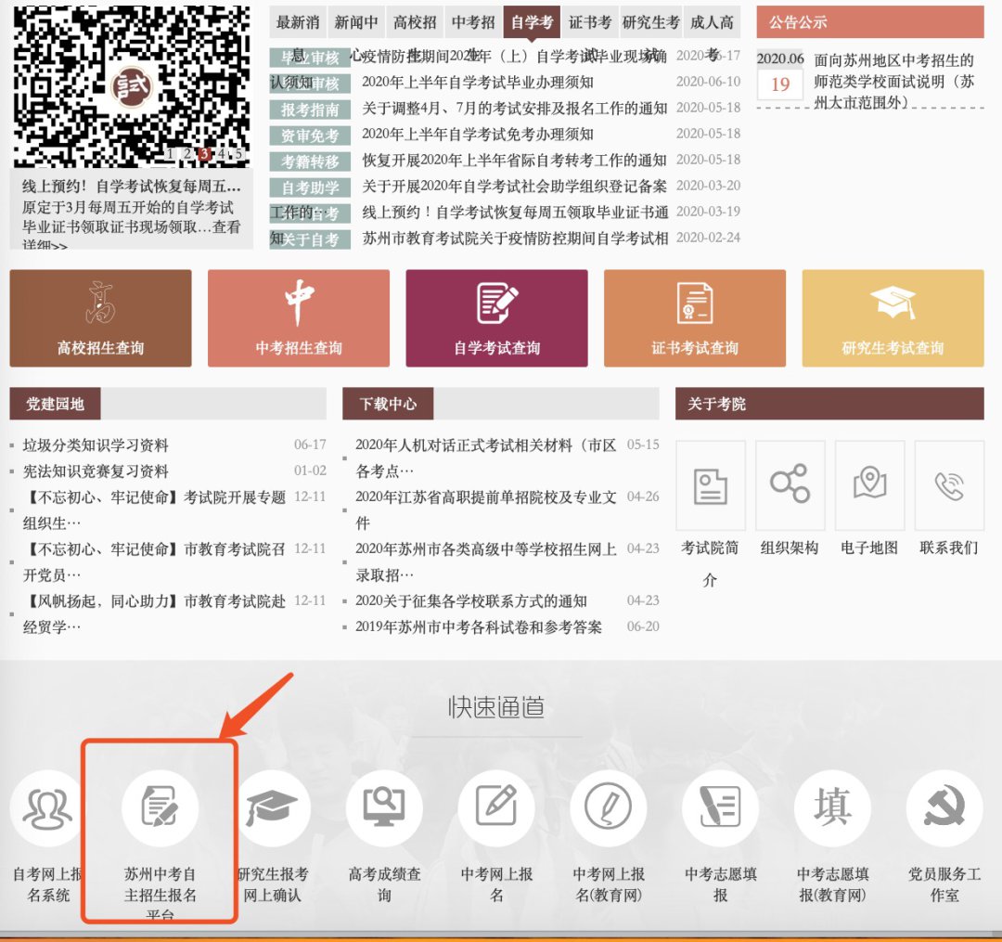The image size is (1002, 942).
Task: Open 2020年上半年自学考试免考办理须知 link
Action: (478, 135)
